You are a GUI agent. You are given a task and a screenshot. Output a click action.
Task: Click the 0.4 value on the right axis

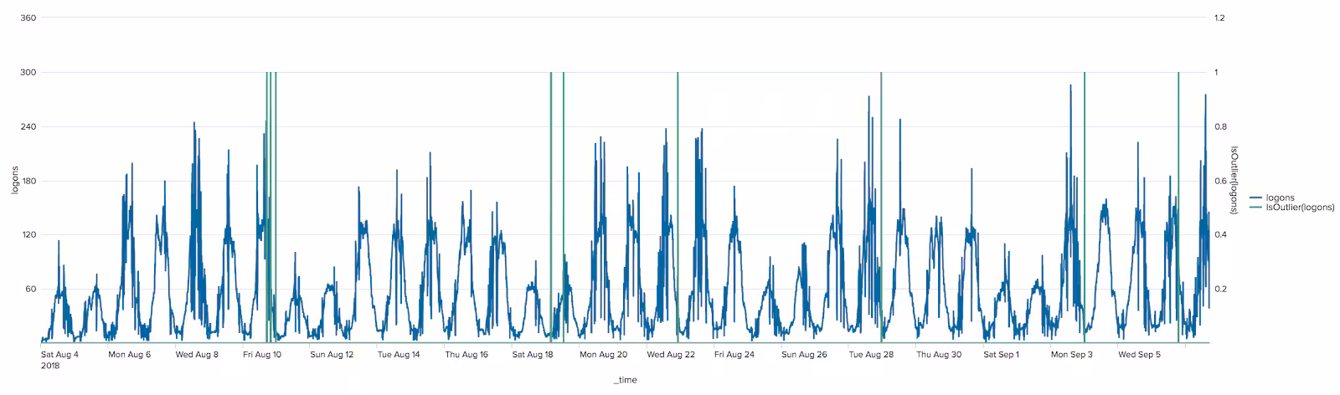1221,235
